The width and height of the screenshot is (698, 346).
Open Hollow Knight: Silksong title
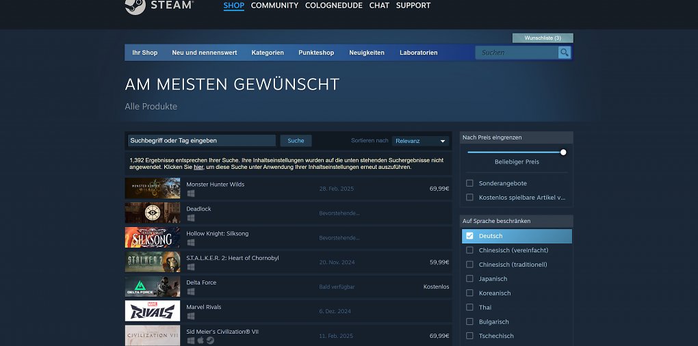pyautogui.click(x=217, y=233)
